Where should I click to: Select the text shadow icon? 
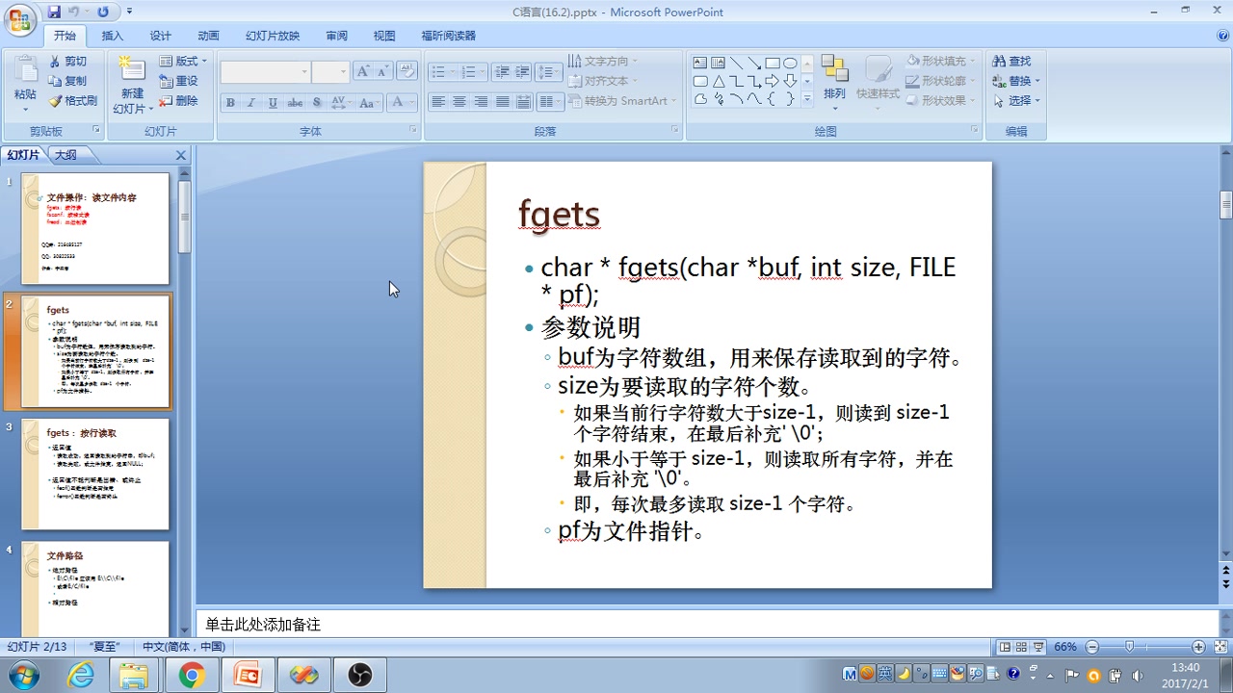point(316,102)
